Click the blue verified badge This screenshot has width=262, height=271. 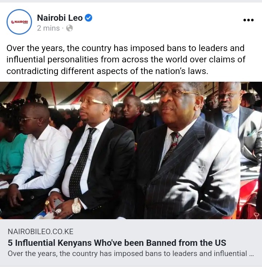point(88,18)
